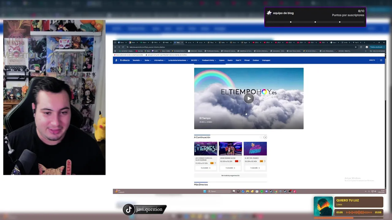
Task: Click El Tiempo title on video player
Action: coord(205,118)
